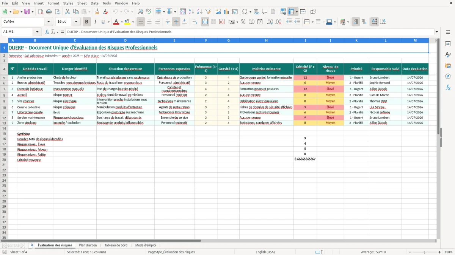Open Font Size dropdown 16 pt

tap(76, 22)
